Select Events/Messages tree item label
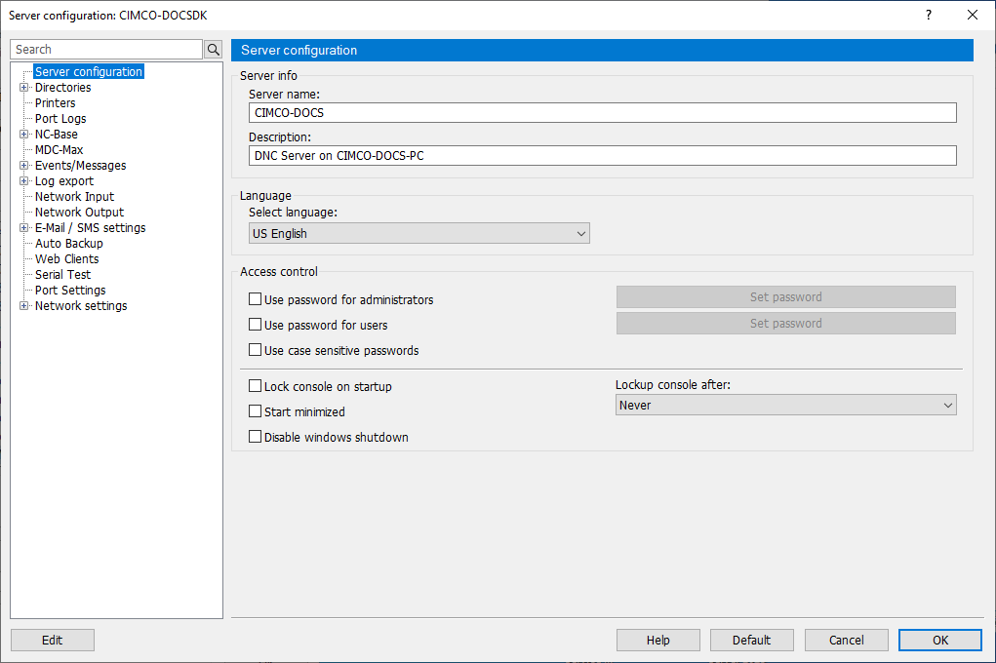Screen dimensions: 996x663 (x=80, y=165)
